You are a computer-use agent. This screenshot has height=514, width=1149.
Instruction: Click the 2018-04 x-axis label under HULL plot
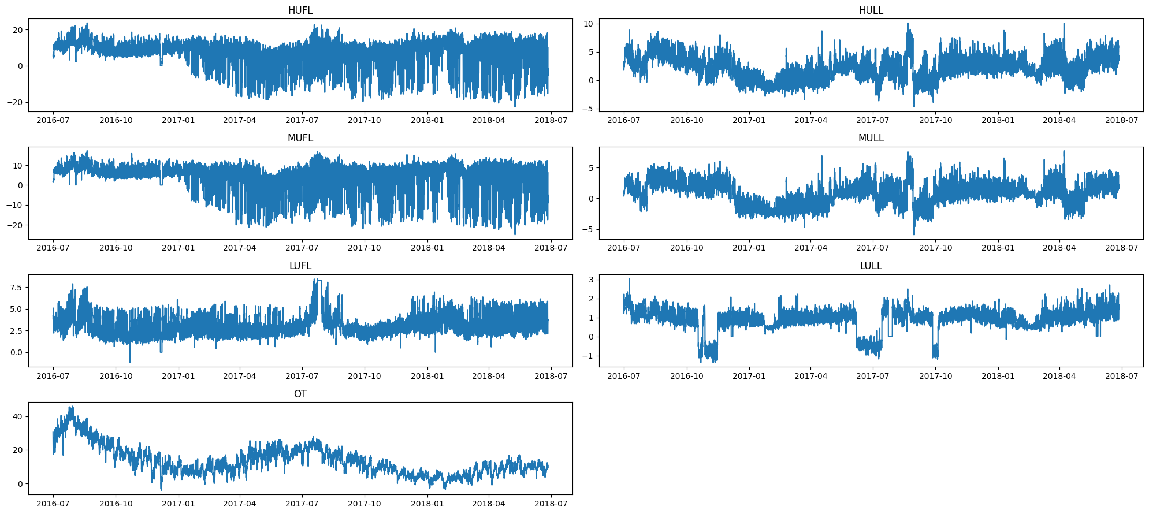pos(1059,120)
